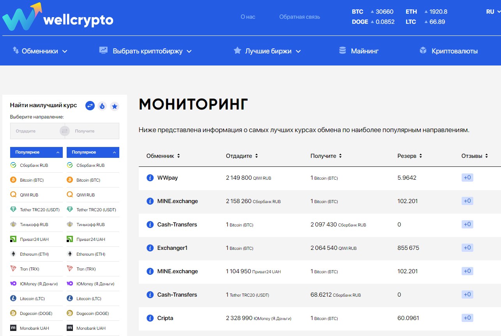Viewport: 501px width, 336px height.
Task: Select Приват24 UAH in give column
Action: coord(36,239)
